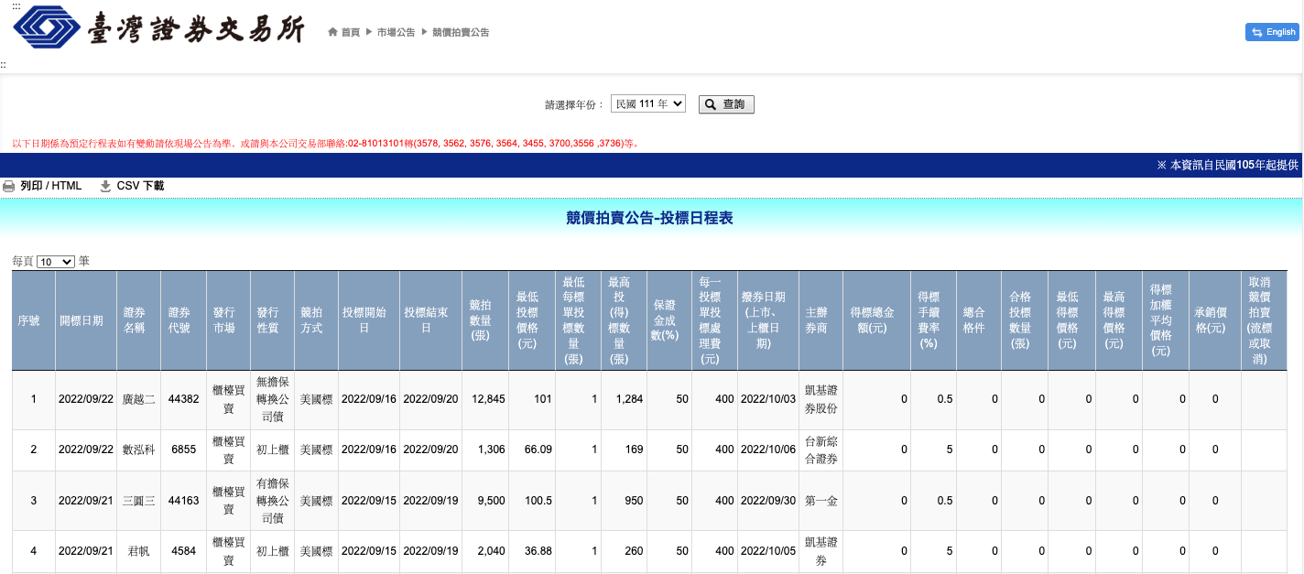The height and width of the screenshot is (574, 1304).
Task: Click the 證券名稱 column header
Action: click(136, 320)
